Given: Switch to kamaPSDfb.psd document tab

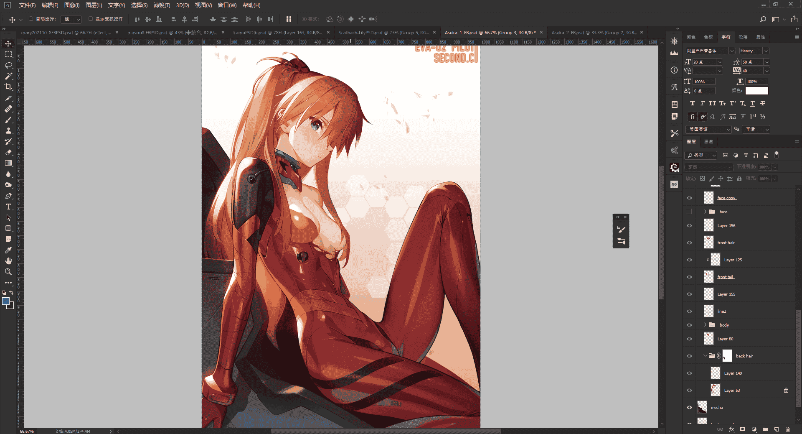Looking at the screenshot, I should [x=277, y=32].
